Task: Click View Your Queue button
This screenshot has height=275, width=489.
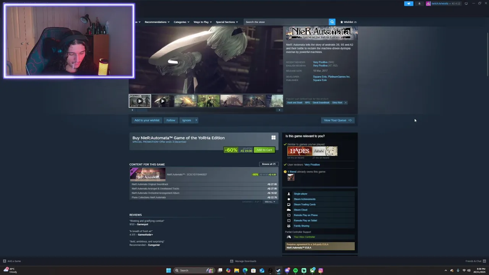Action: pos(338,120)
